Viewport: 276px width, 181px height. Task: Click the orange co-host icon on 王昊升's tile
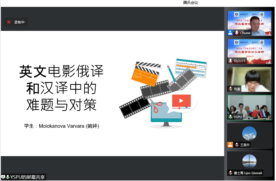[230, 145]
